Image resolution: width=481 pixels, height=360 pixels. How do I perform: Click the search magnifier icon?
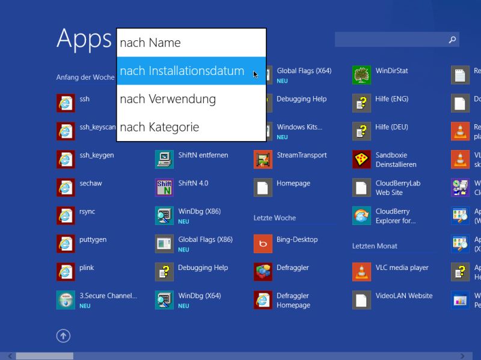click(x=452, y=40)
